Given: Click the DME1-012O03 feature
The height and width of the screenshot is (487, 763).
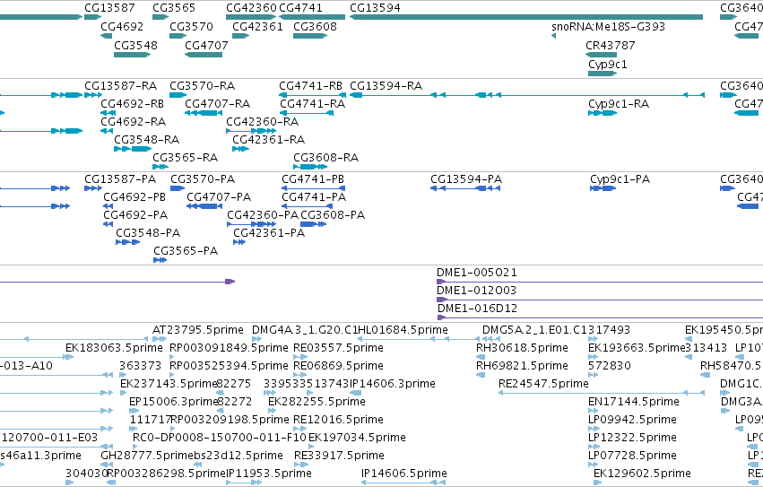Looking at the screenshot, I should 600,300.
